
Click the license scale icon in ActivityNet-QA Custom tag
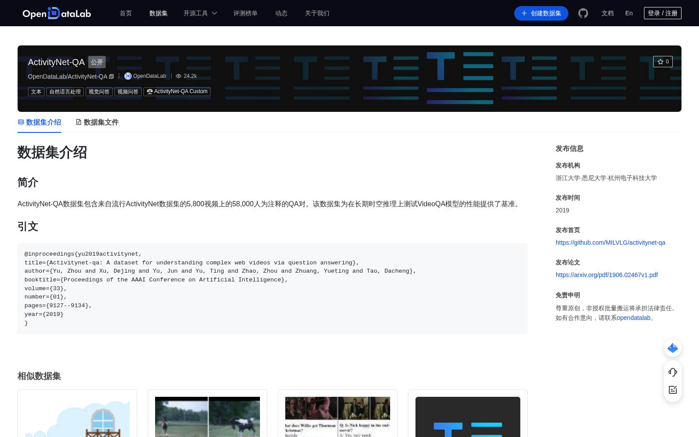click(x=150, y=91)
